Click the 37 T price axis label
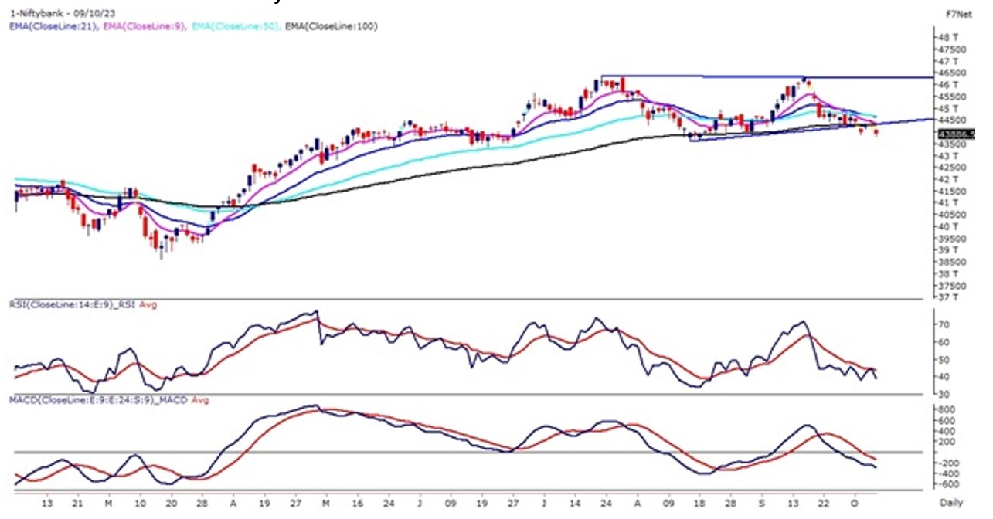 coord(949,297)
